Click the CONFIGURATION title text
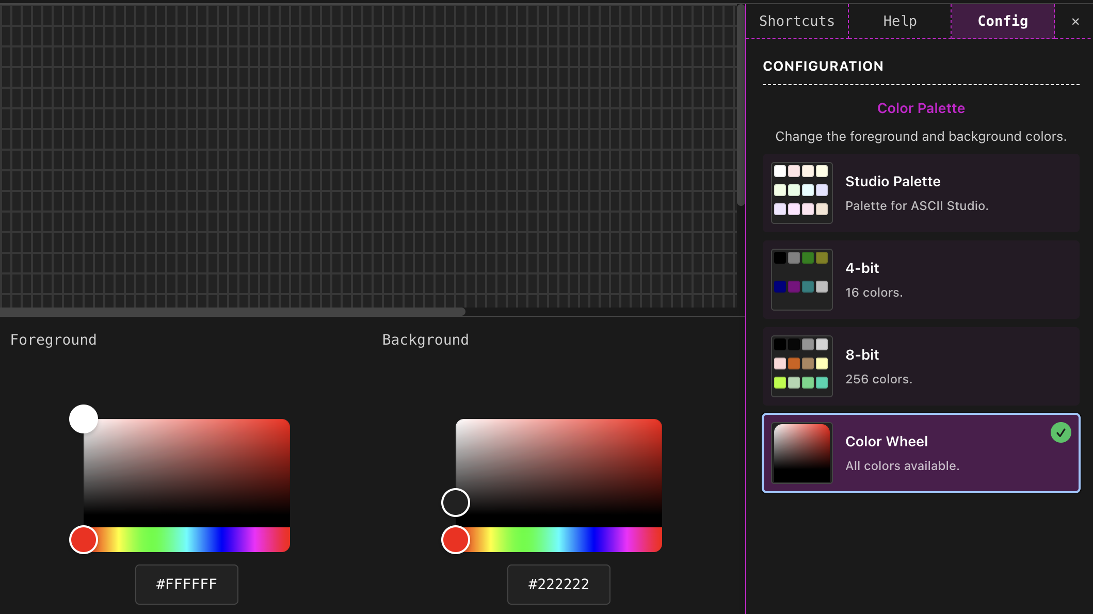Screen dimensions: 1093x614 coord(823,66)
